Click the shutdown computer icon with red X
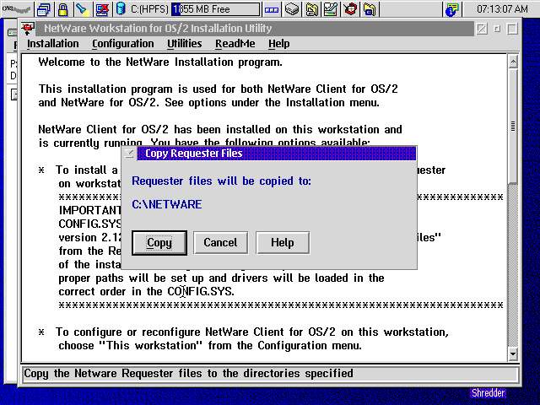The width and height of the screenshot is (540, 405). point(102,9)
